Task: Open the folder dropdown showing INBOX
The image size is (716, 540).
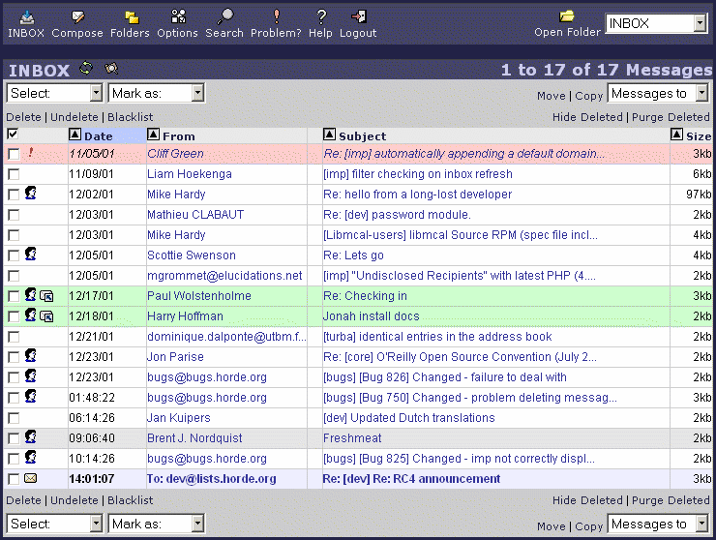Action: (657, 23)
